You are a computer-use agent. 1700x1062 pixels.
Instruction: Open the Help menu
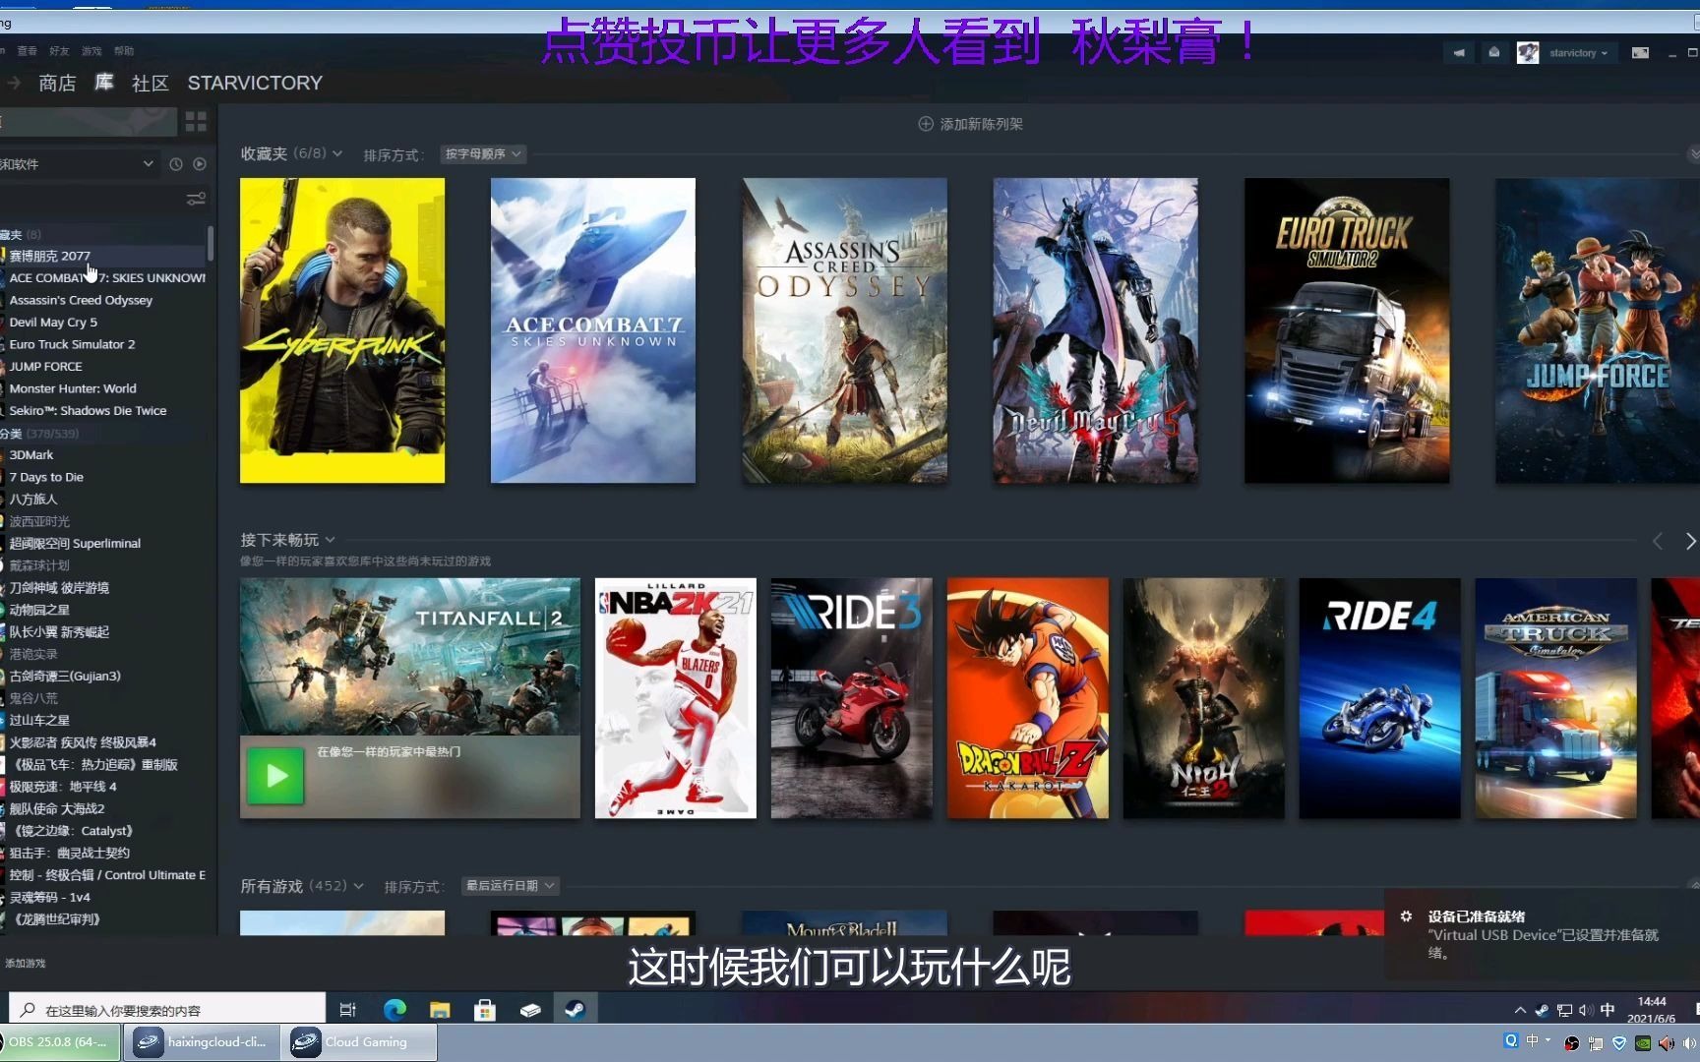pos(124,51)
